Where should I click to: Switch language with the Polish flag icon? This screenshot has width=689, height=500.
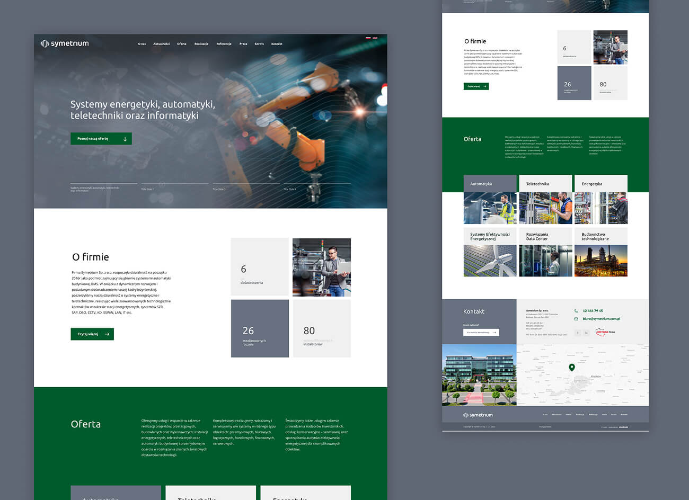point(368,38)
